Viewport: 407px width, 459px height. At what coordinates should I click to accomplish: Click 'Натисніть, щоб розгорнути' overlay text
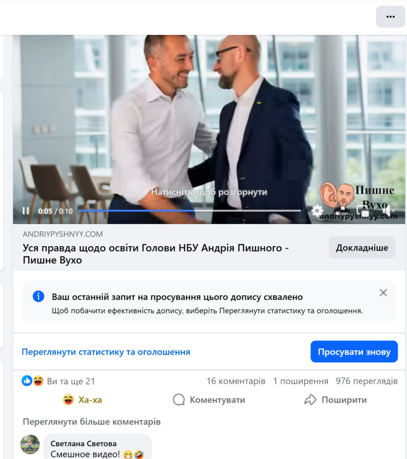tap(209, 192)
